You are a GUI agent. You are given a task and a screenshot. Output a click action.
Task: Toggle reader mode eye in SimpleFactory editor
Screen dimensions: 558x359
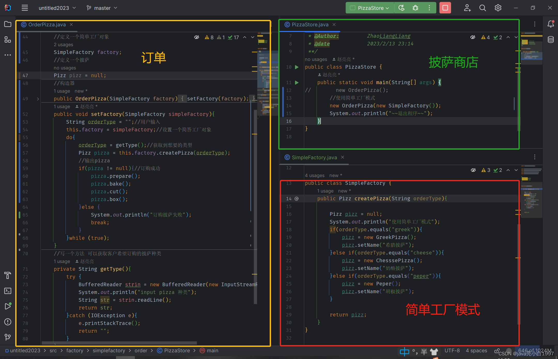pyautogui.click(x=473, y=170)
